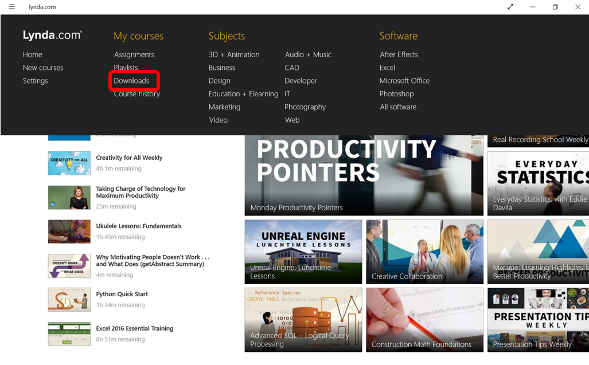589x365 pixels.
Task: Open Excel 2016 Essential Training thumbnail
Action: (69, 334)
